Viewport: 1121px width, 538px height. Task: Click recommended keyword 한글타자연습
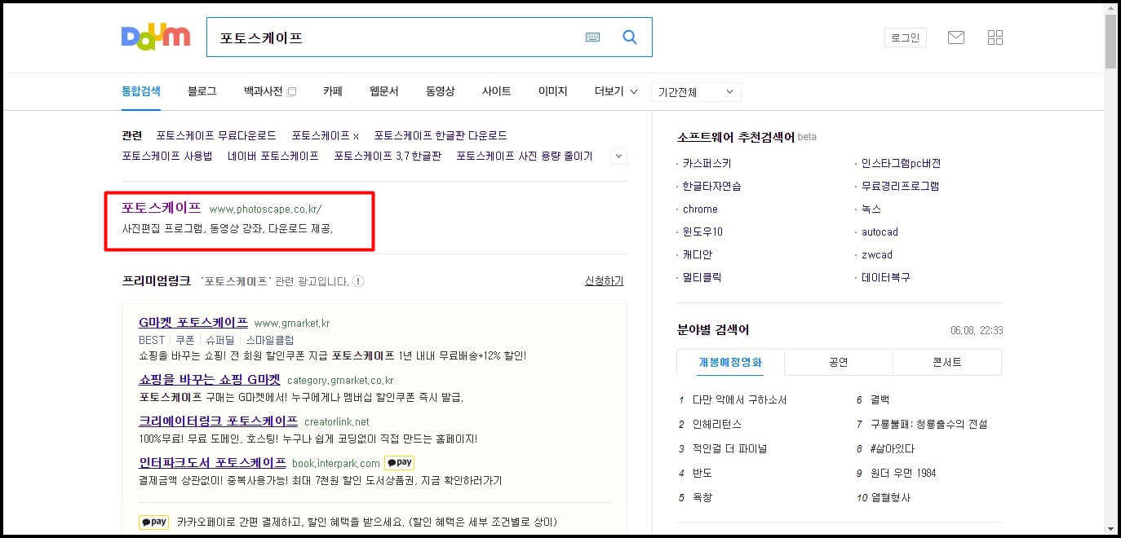point(712,186)
